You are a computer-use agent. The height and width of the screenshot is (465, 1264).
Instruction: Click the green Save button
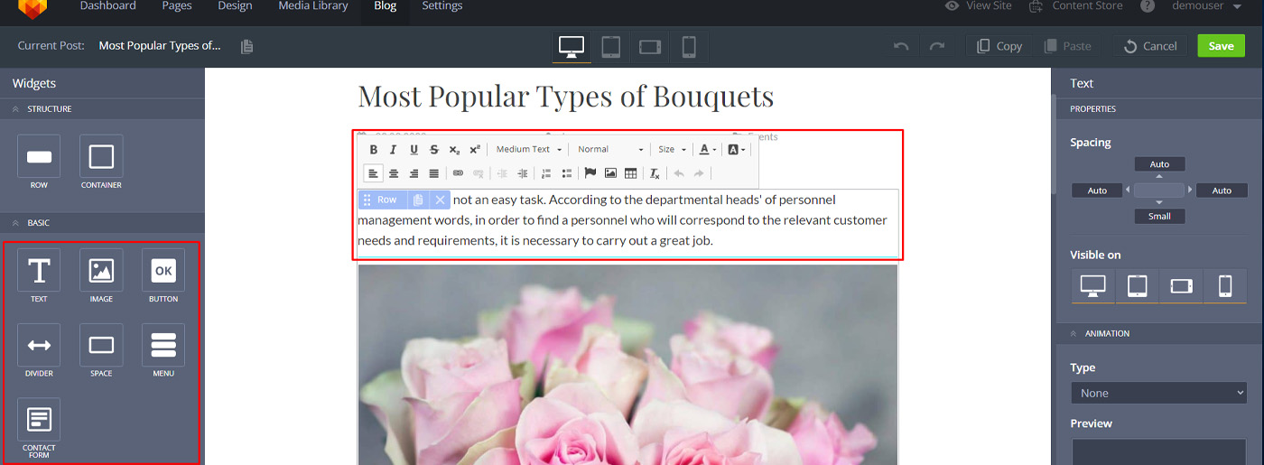point(1221,46)
